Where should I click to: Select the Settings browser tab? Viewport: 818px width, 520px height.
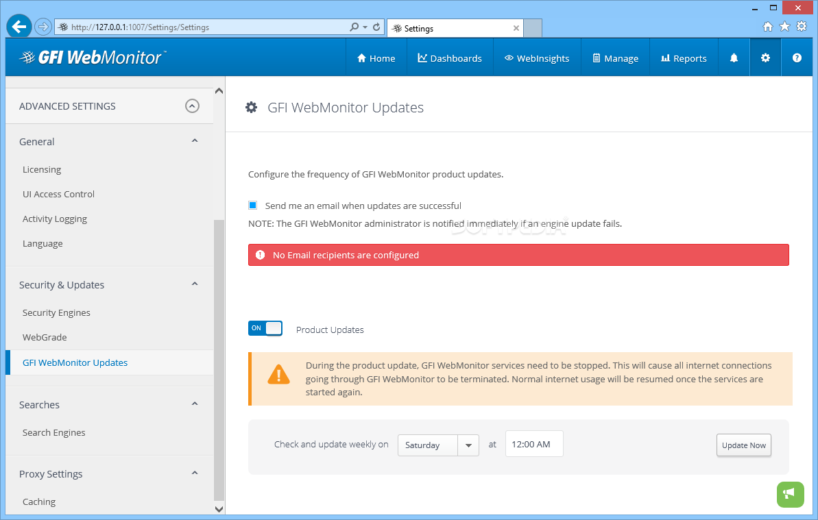point(454,28)
